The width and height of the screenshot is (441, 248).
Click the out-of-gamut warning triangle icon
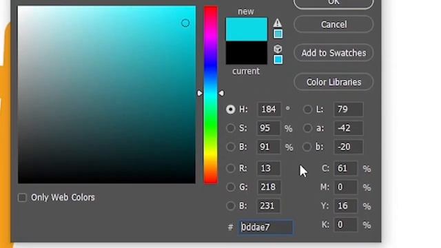tap(277, 23)
